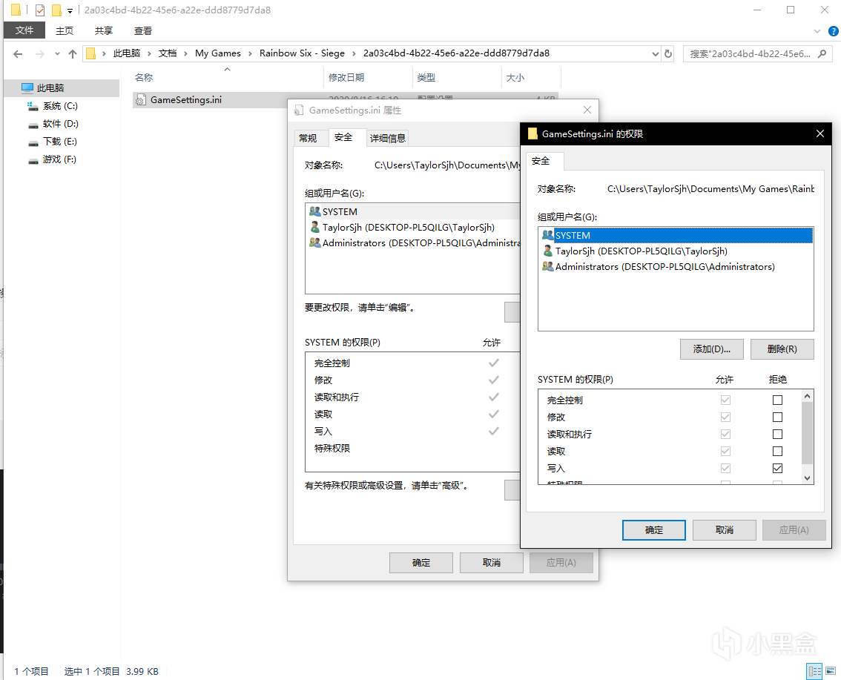This screenshot has width=841, height=680.
Task: Check deny for 读取
Action: pyautogui.click(x=777, y=452)
